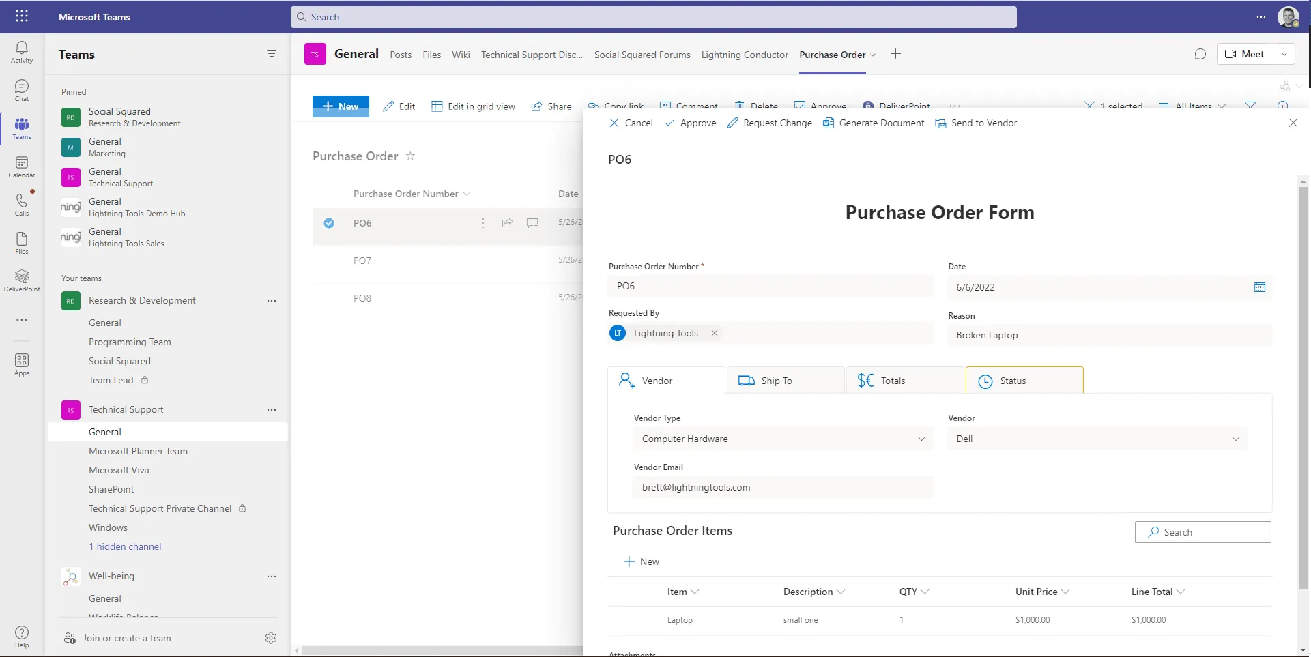1311x657 pixels.
Task: Toggle the channel filter in the Teams pane
Action: coord(272,54)
